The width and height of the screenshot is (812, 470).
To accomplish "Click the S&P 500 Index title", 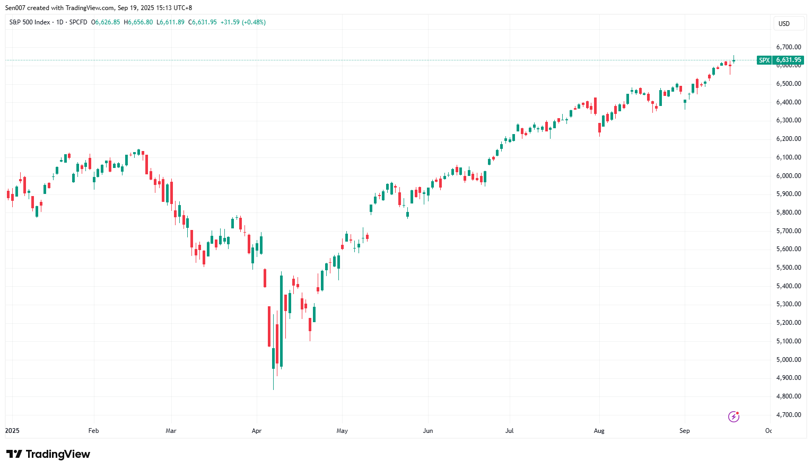I will [x=30, y=22].
